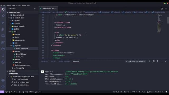Open the localhost:8080 link in terminal
The height and width of the screenshot is (95, 169).
76,74
